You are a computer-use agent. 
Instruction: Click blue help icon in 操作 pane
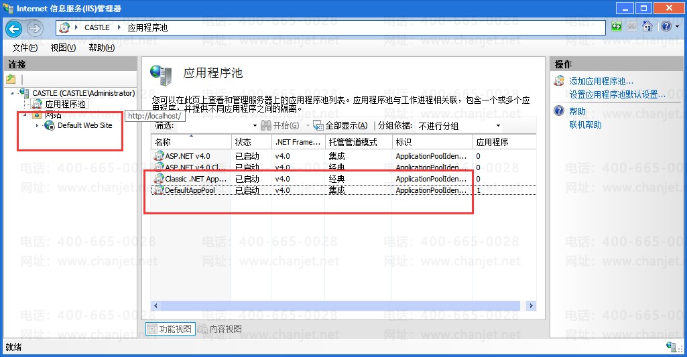[x=559, y=111]
